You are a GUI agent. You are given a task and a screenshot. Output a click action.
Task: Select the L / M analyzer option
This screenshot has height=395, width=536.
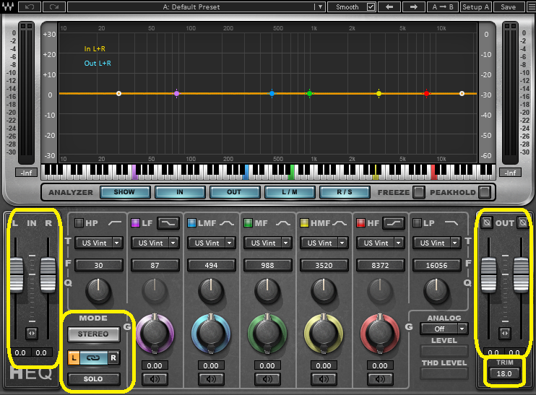pos(288,192)
